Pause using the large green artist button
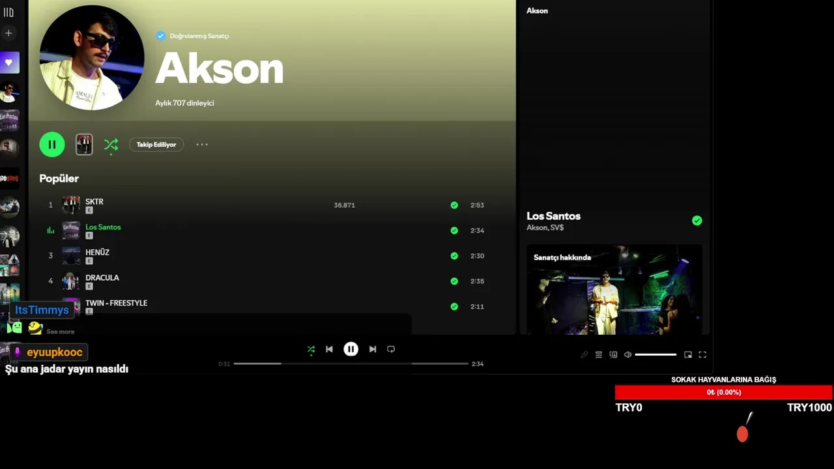This screenshot has height=469, width=834. click(x=52, y=145)
